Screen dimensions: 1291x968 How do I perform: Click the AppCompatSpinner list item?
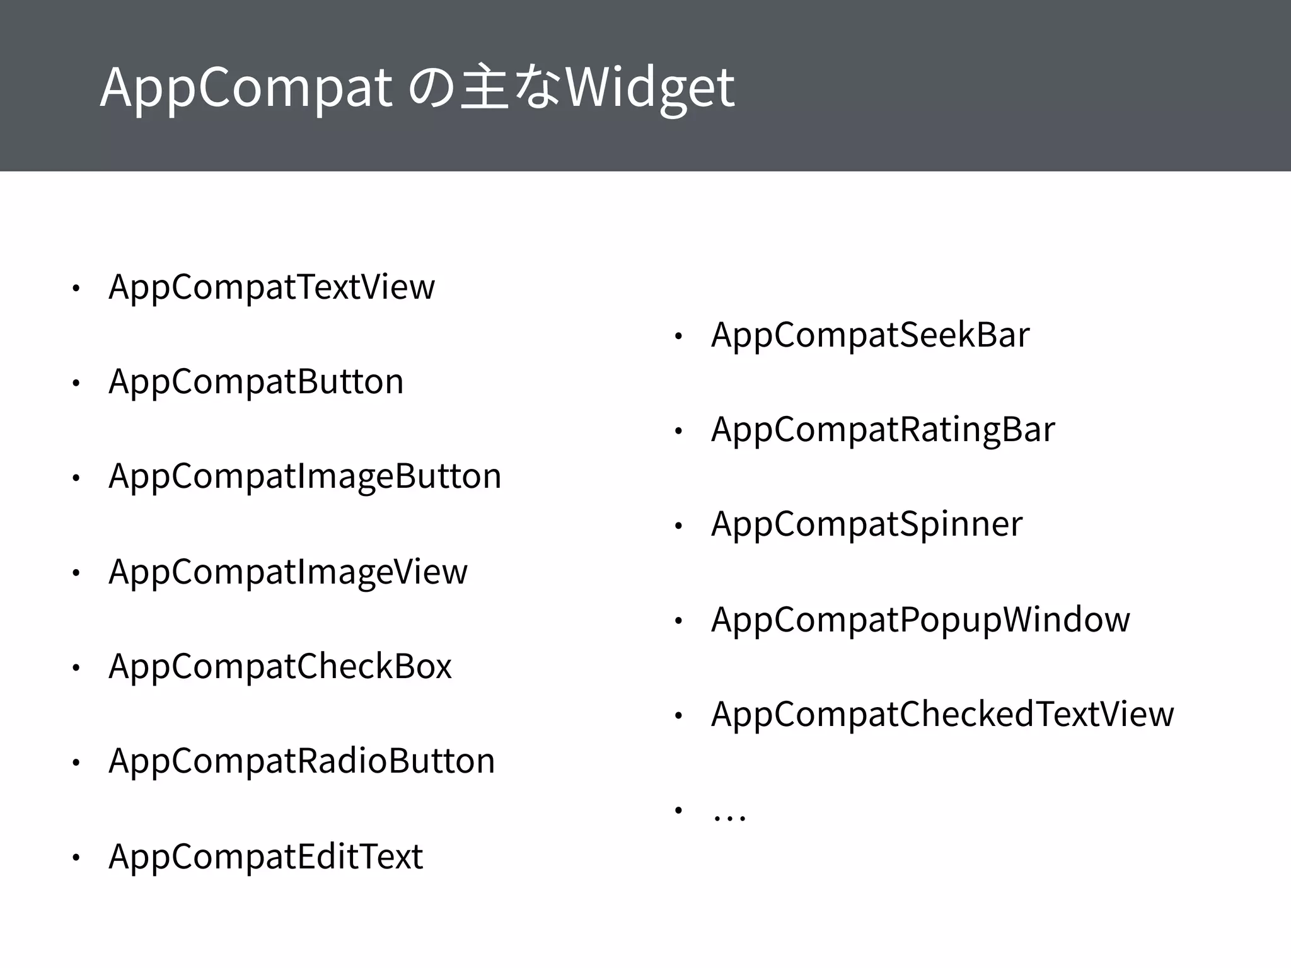(x=866, y=524)
